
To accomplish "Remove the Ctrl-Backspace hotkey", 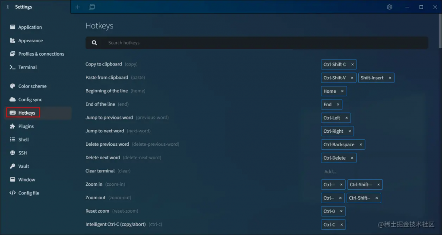I will (x=360, y=144).
